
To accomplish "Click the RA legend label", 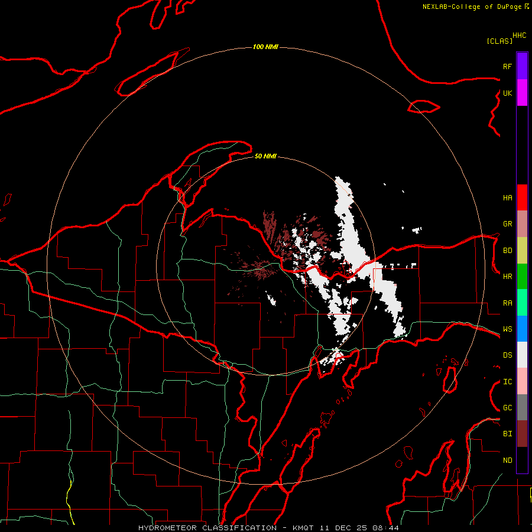I will pyautogui.click(x=508, y=303).
